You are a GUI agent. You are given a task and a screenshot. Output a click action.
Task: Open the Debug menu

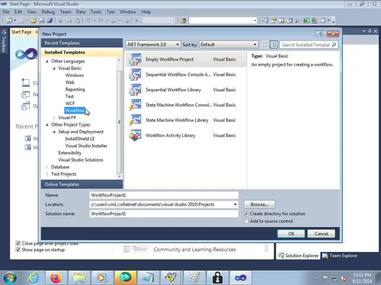(48, 12)
